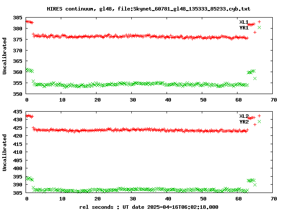Click the red plus marker beside XL2 legend
The width and height of the screenshot is (282, 211).
tap(259, 116)
